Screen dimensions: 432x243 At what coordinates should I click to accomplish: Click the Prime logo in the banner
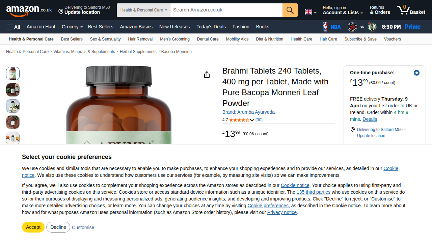point(413,27)
